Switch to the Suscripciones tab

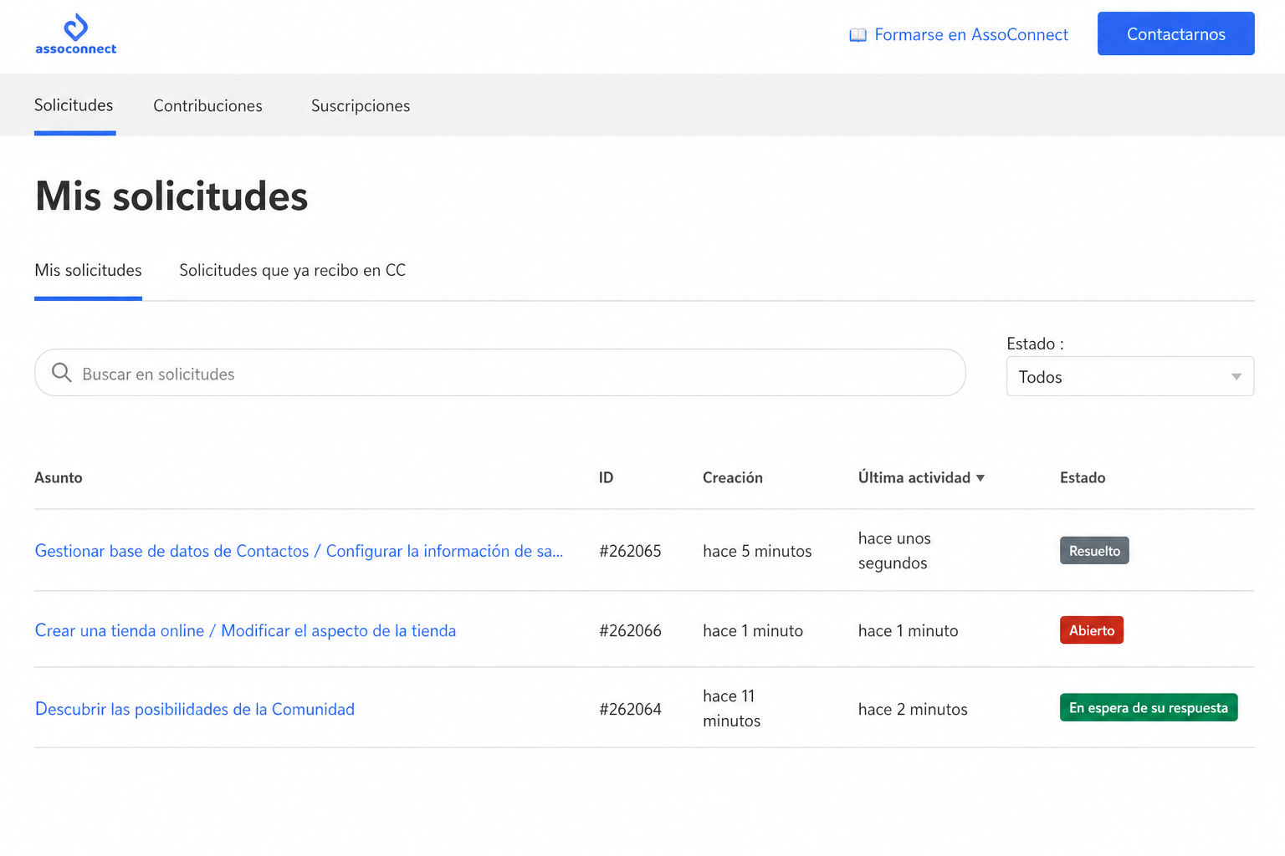tap(361, 106)
